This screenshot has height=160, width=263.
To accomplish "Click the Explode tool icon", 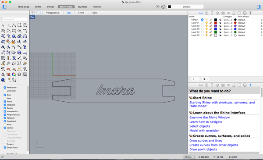I will [x=14, y=42].
